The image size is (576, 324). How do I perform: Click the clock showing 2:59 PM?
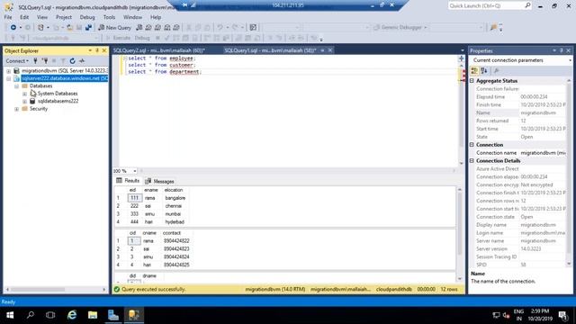[540, 311]
